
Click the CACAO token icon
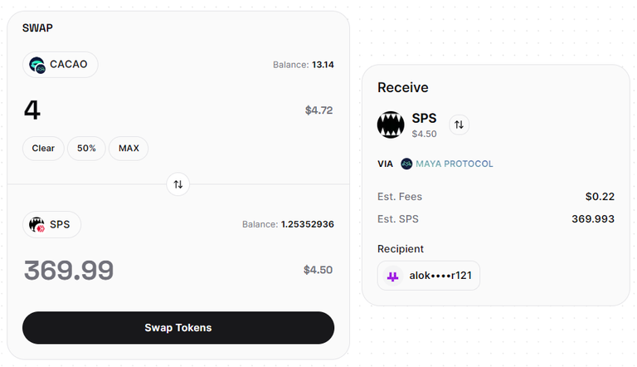[x=37, y=65]
